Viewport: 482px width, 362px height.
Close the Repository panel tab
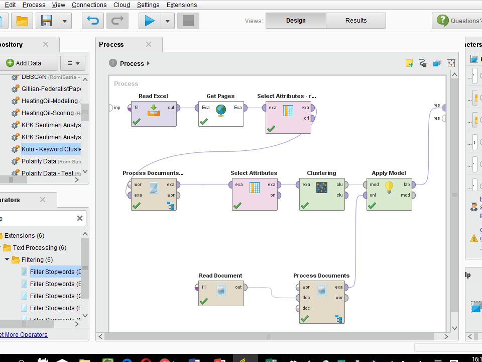(46, 44)
